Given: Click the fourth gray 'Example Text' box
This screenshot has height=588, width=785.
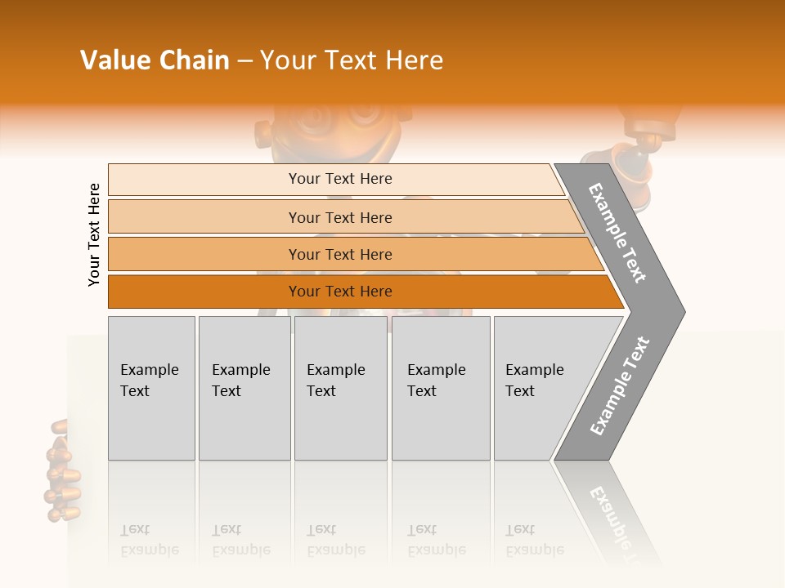Looking at the screenshot, I should pyautogui.click(x=441, y=388).
